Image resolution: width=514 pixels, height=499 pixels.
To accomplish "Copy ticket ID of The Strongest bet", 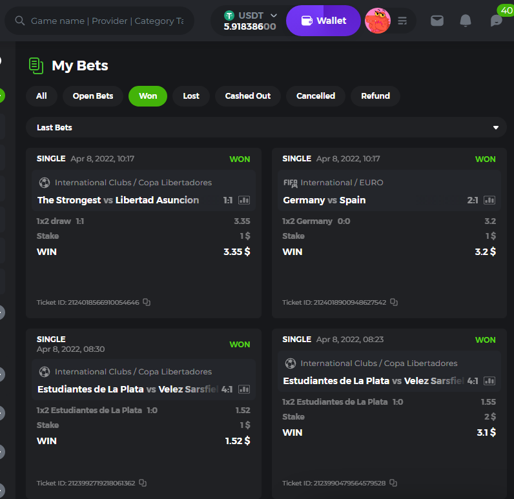I will 147,302.
